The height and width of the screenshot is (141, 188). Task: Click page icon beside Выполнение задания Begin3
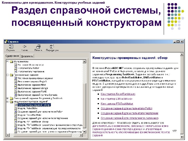pos(16,82)
